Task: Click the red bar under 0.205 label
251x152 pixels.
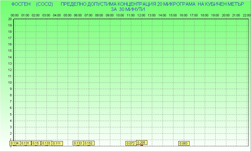Action: (x=142, y=145)
